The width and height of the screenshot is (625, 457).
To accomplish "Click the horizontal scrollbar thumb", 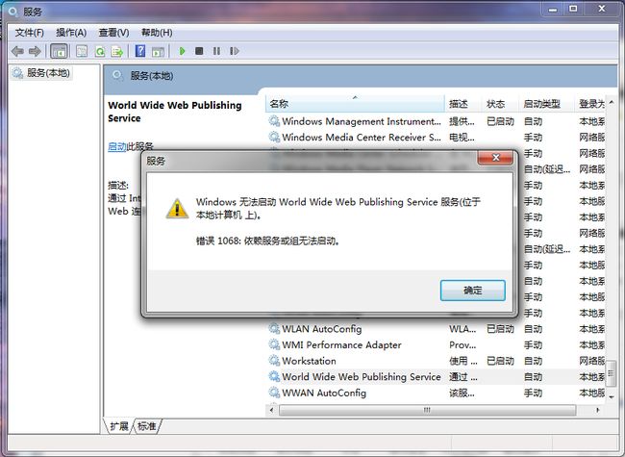I will [x=427, y=410].
